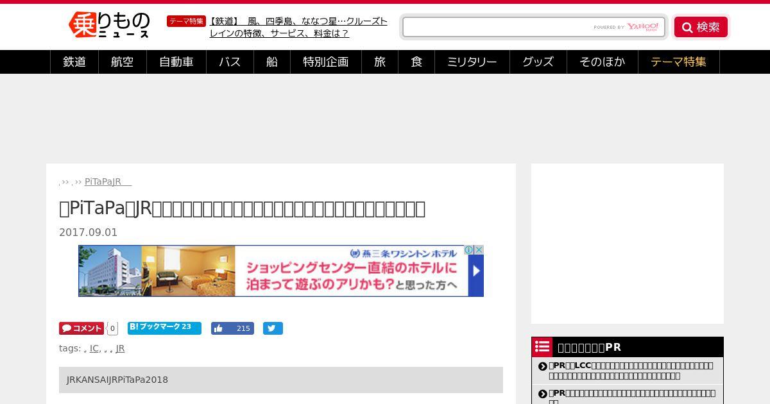Image resolution: width=770 pixels, height=404 pixels.
Task: Open the 船 menu item
Action: click(x=272, y=62)
